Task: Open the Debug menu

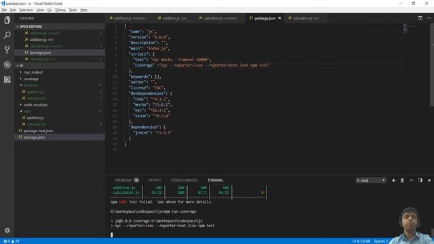Action: pos(60,10)
